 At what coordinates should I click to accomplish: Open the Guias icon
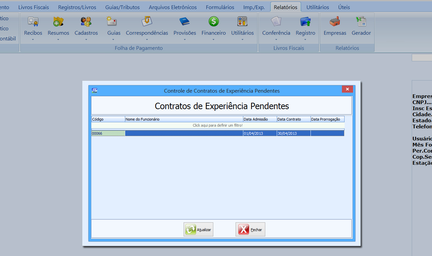click(112, 22)
